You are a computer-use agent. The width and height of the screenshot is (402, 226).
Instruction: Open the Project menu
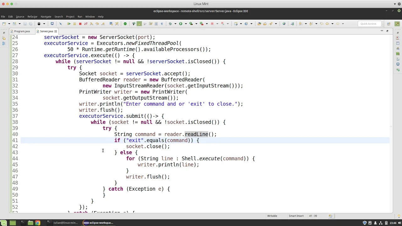[x=70, y=17]
